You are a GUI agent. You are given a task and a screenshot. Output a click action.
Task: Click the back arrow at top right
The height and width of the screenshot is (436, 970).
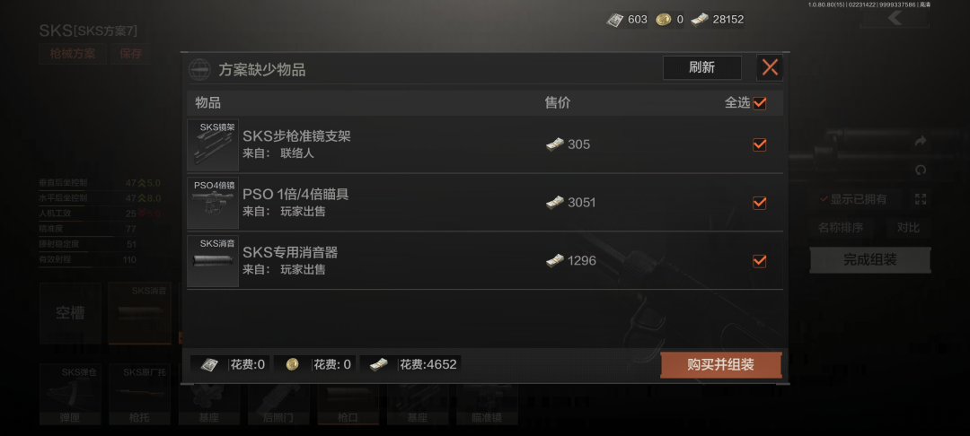coord(895,18)
